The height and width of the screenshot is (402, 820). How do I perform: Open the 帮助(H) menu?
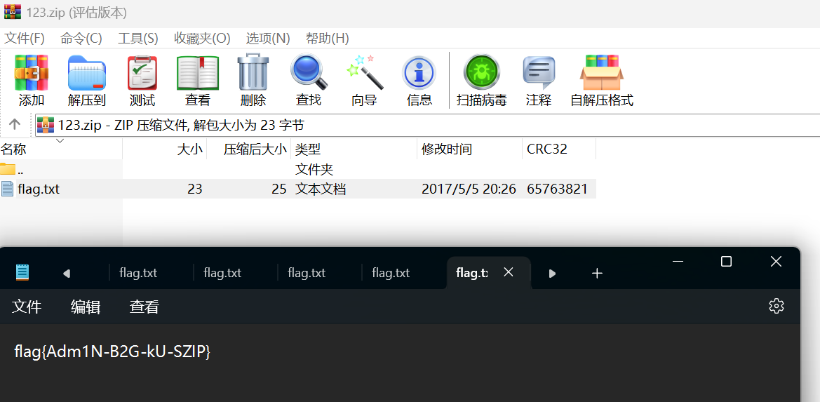tap(328, 38)
